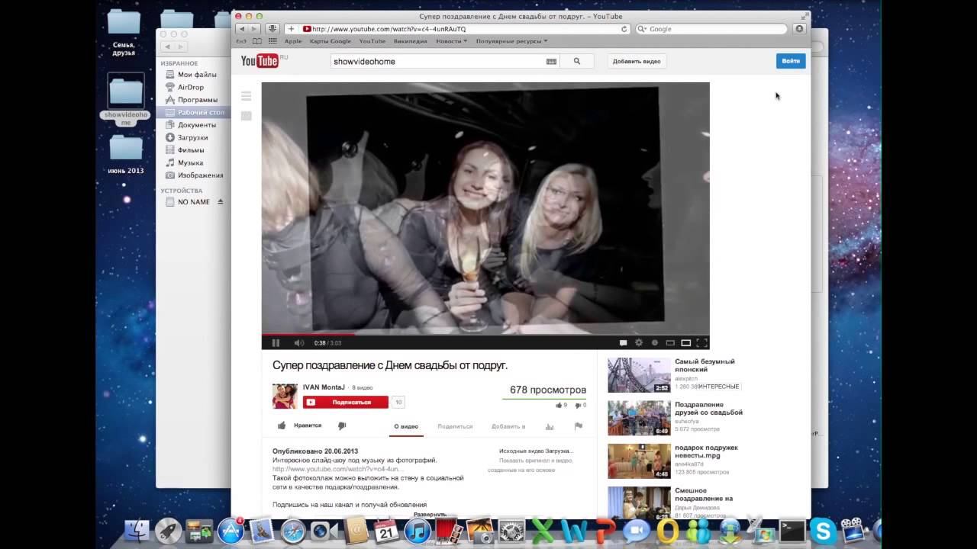The height and width of the screenshot is (549, 977).
Task: Mute the video with the speaker icon
Action: [298, 343]
